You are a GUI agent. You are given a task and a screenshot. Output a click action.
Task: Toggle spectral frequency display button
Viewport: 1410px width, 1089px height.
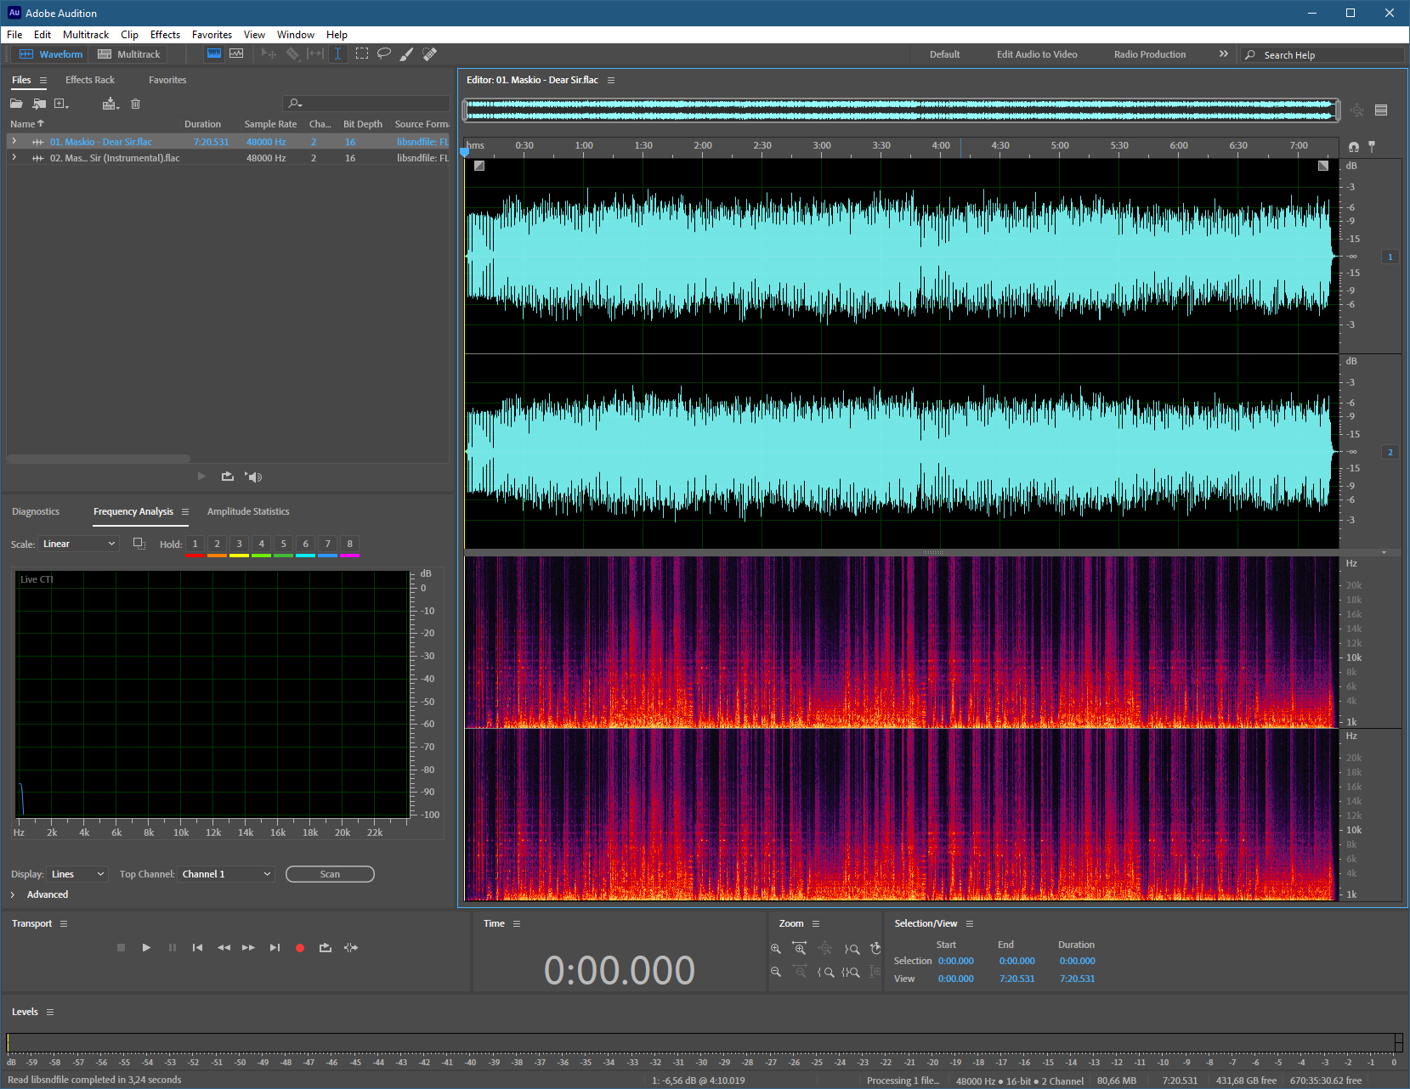coord(214,54)
